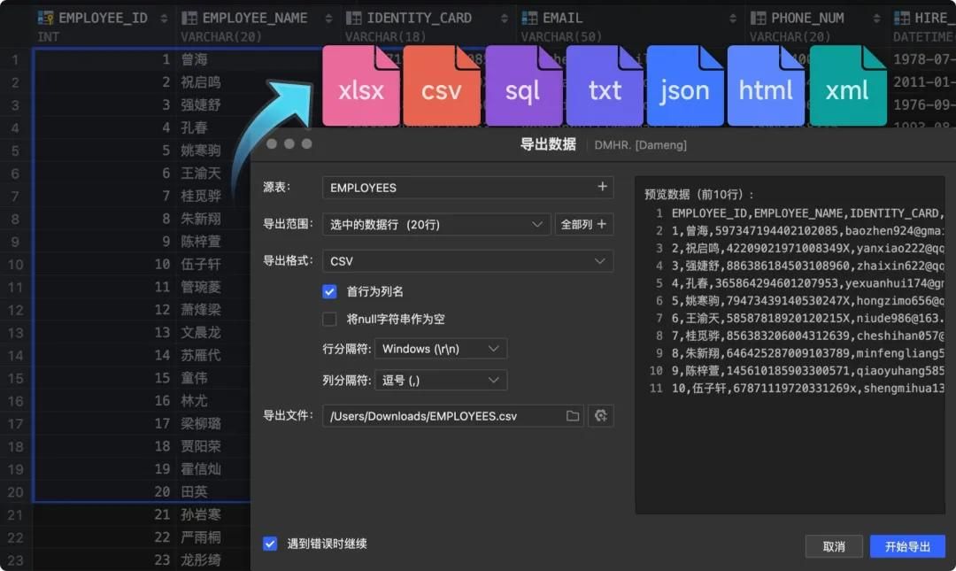Sort by EMPLOYEE_ID column arrows
Viewport: 956px width, 571px height.
click(164, 19)
